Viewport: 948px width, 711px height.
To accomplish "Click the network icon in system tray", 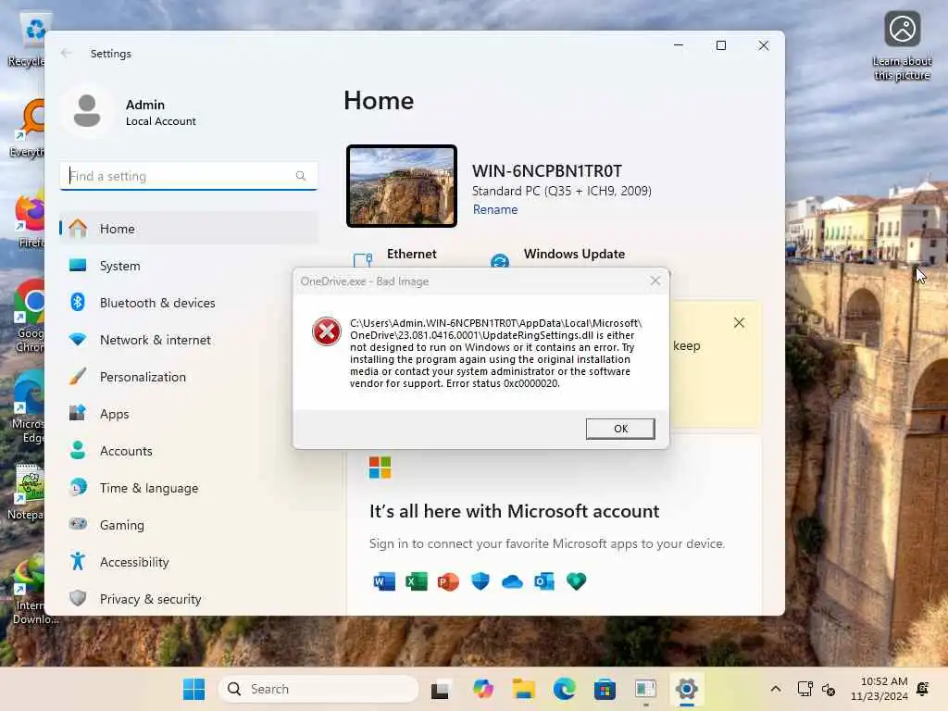I will point(805,689).
